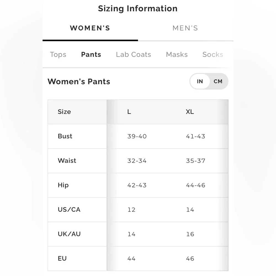The height and width of the screenshot is (276, 276).
Task: View the Socks sizing tab
Action: (x=213, y=55)
